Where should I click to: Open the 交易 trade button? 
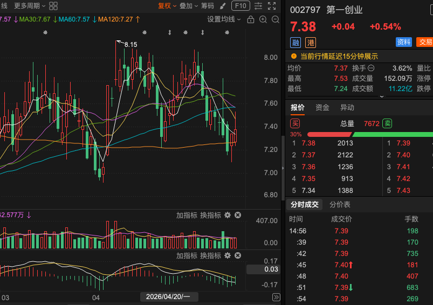click(425, 42)
